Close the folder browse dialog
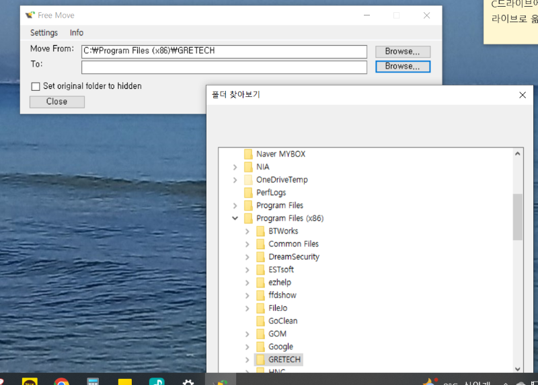Viewport: 538px width, 385px height. click(523, 95)
